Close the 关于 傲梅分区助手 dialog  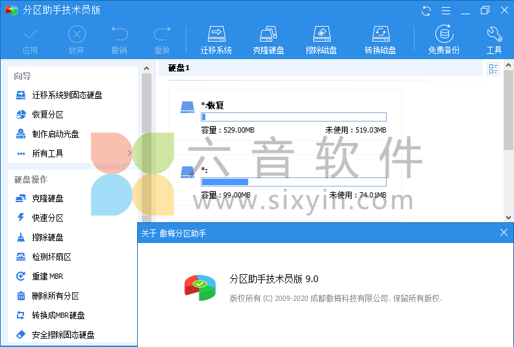tap(504, 233)
